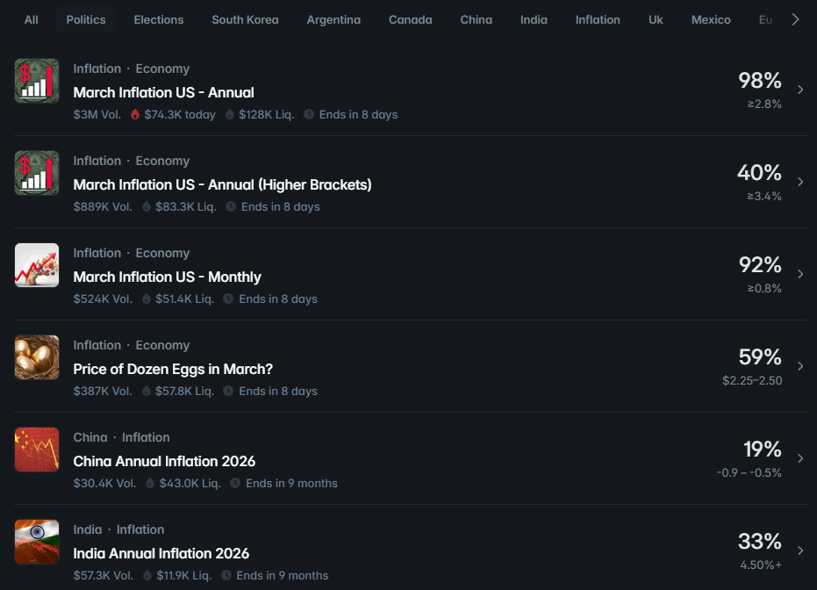Image resolution: width=817 pixels, height=590 pixels.
Task: Click the March Inflation Monthly chart icon
Action: point(37,265)
